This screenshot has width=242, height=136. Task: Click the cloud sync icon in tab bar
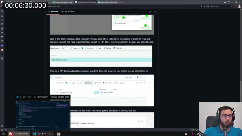coord(225,2)
